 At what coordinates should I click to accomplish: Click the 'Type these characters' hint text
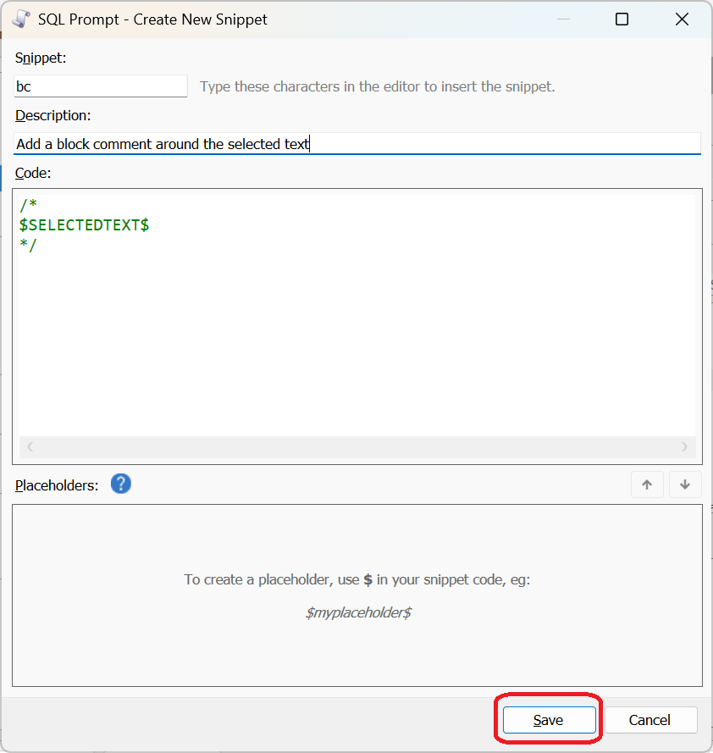click(x=378, y=86)
